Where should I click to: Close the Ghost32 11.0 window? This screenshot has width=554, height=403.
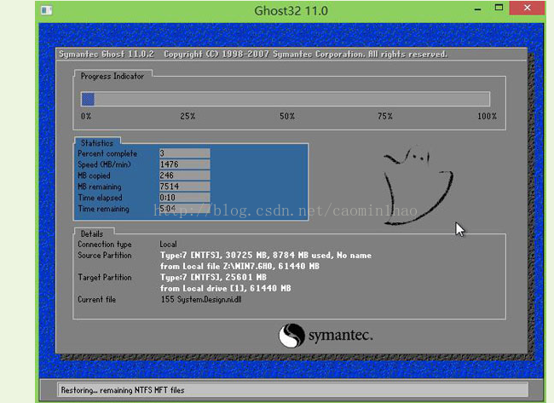point(527,8)
